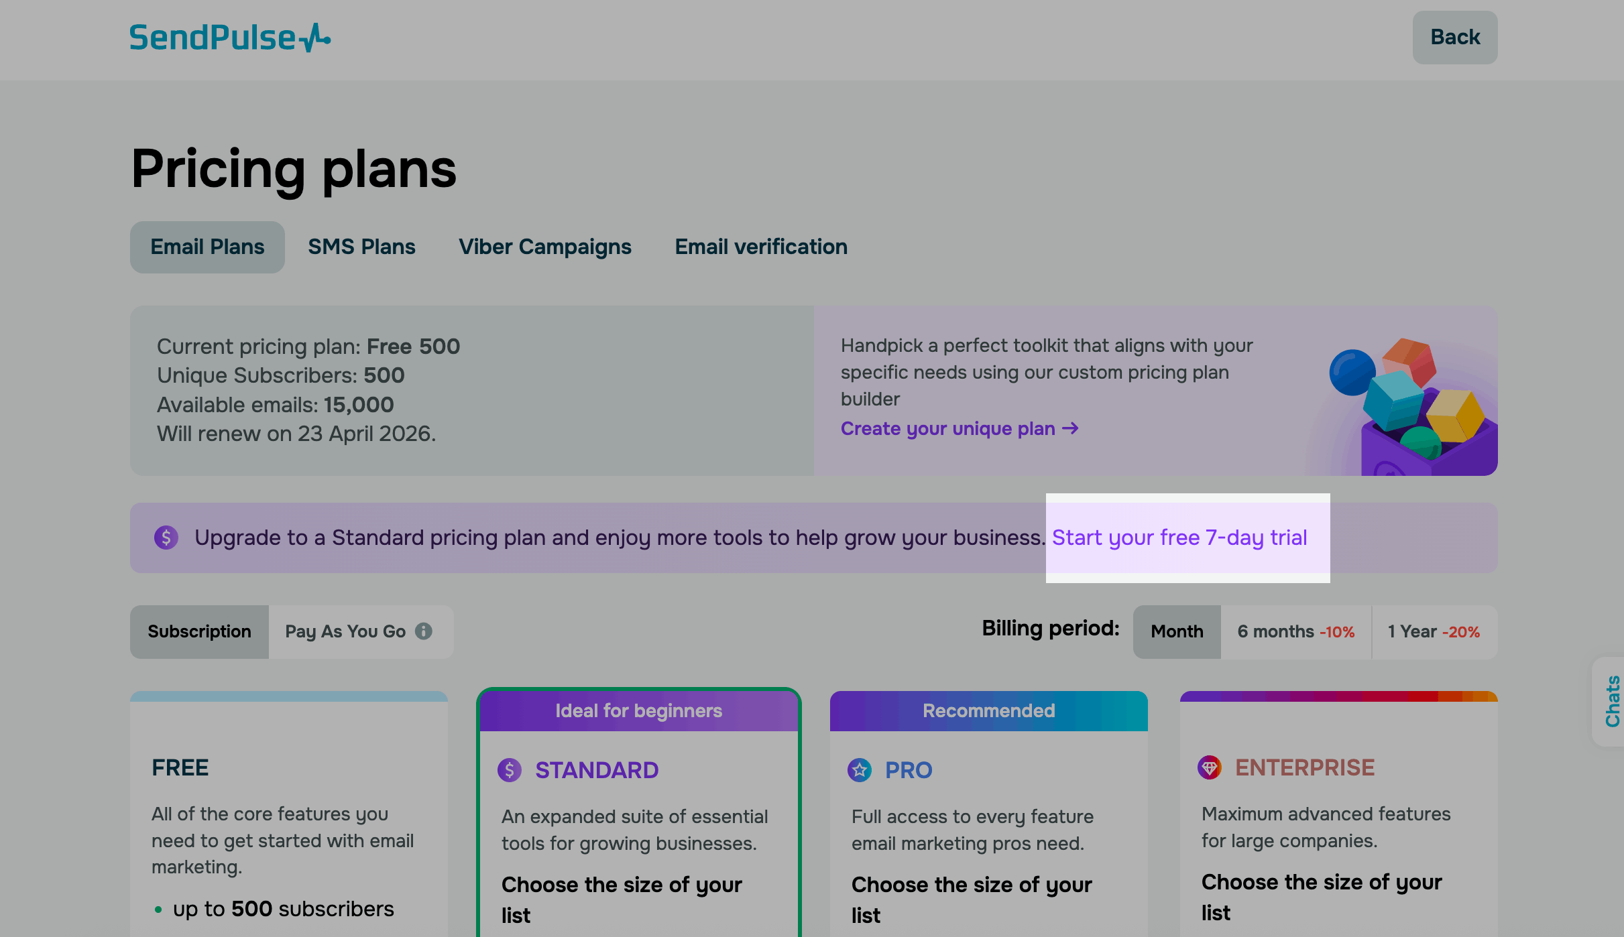The height and width of the screenshot is (937, 1624).
Task: Choose 1 Year billing period
Action: (x=1434, y=631)
